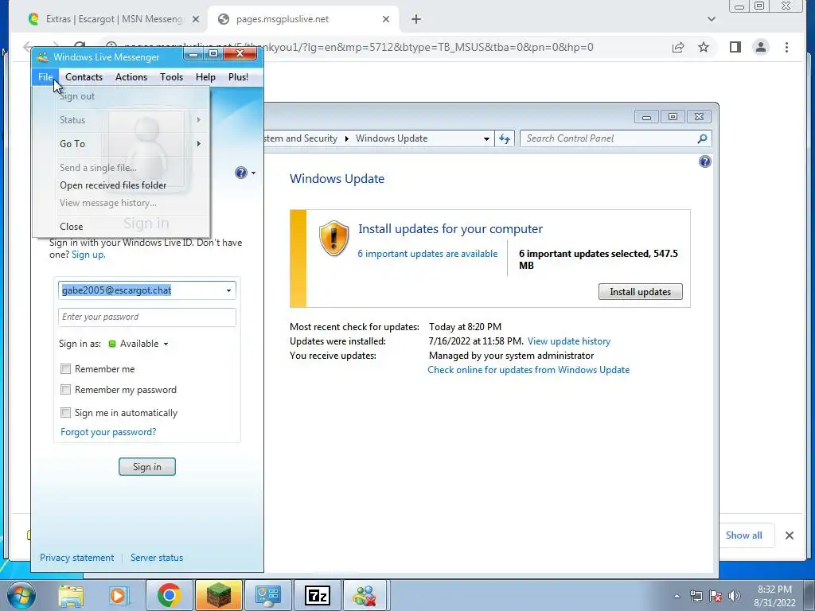This screenshot has height=611, width=815.
Task: Tick Sign me in automatically
Action: tap(65, 413)
